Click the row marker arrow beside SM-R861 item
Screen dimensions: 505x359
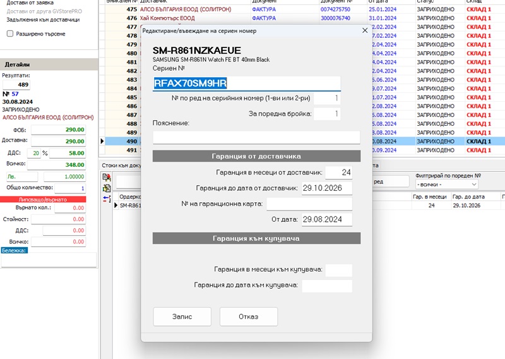click(116, 205)
